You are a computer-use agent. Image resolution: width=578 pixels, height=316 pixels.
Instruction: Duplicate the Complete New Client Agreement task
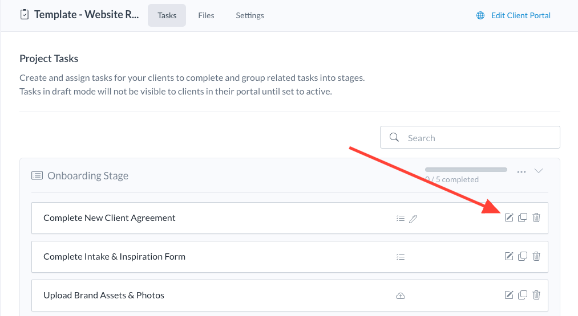click(523, 217)
